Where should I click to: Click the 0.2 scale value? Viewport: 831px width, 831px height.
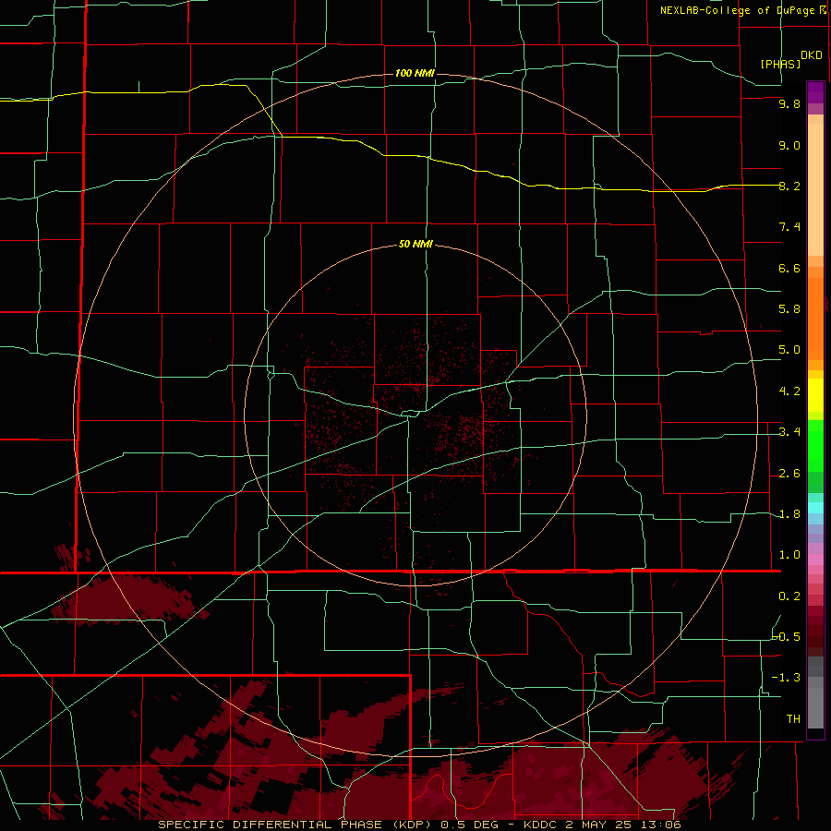789,596
